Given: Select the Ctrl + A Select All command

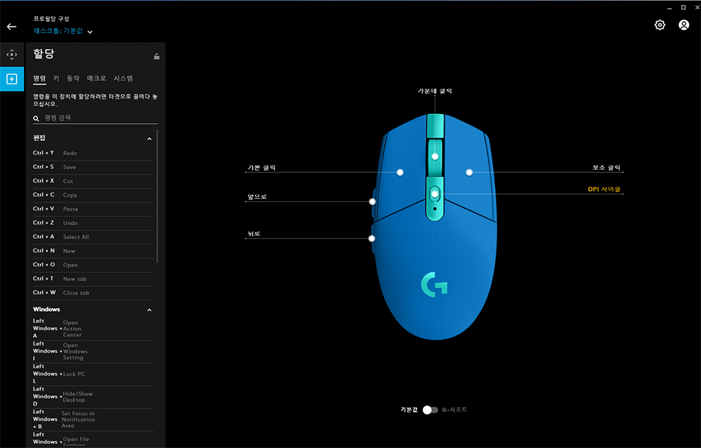Looking at the screenshot, I should point(93,237).
